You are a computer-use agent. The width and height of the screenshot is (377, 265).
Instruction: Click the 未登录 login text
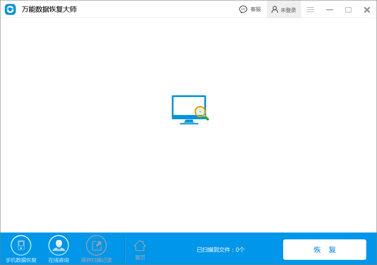coord(288,10)
